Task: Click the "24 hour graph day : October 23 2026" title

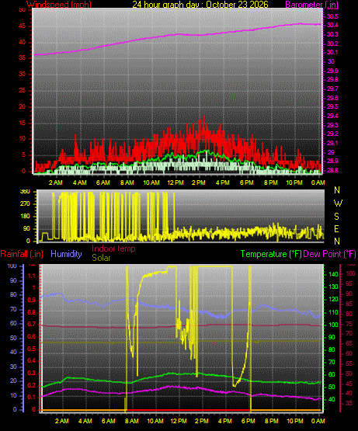Action: pyautogui.click(x=200, y=5)
